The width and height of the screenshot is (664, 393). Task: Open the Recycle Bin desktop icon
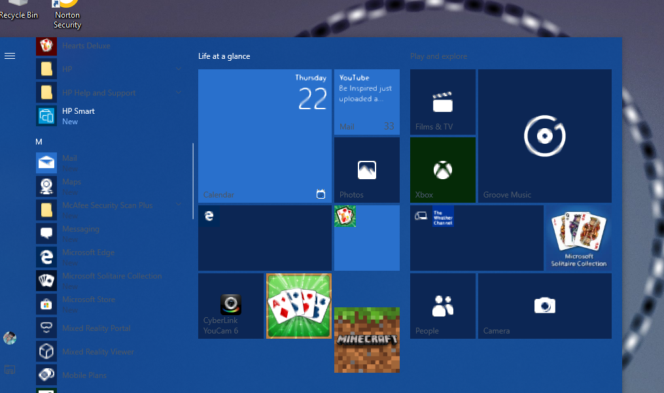tap(18, 10)
